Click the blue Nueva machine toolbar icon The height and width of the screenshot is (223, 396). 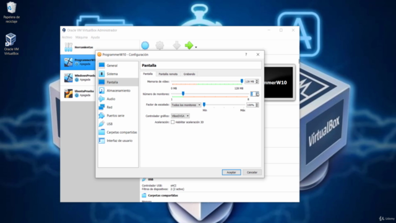[x=145, y=45]
